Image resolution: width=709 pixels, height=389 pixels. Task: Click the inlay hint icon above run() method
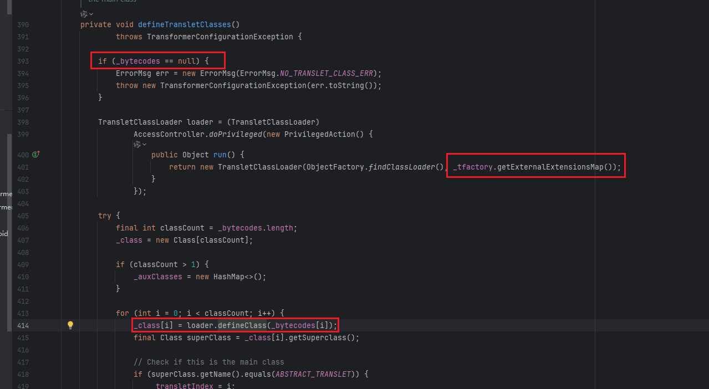[x=137, y=144]
